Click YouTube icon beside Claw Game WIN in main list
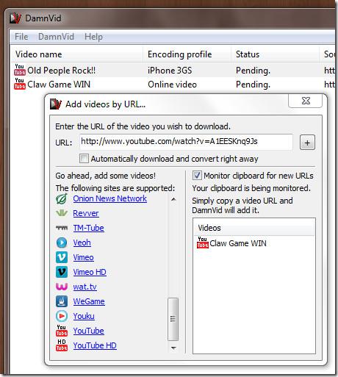This screenshot has height=377, width=338. point(20,84)
